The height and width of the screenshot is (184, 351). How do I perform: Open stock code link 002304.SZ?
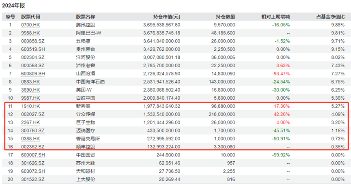(x=33, y=57)
